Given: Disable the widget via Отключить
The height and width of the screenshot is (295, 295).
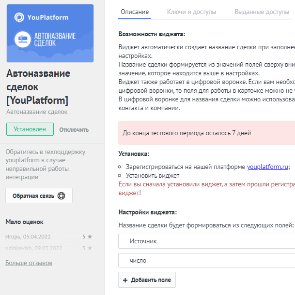Looking at the screenshot, I should (74, 129).
